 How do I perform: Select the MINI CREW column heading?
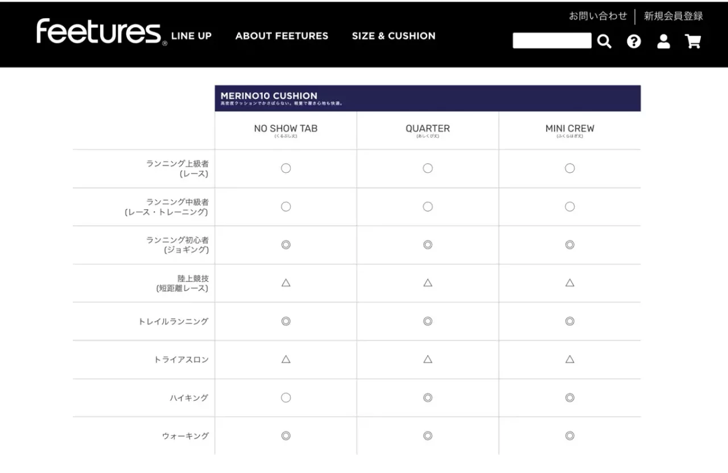pos(569,130)
